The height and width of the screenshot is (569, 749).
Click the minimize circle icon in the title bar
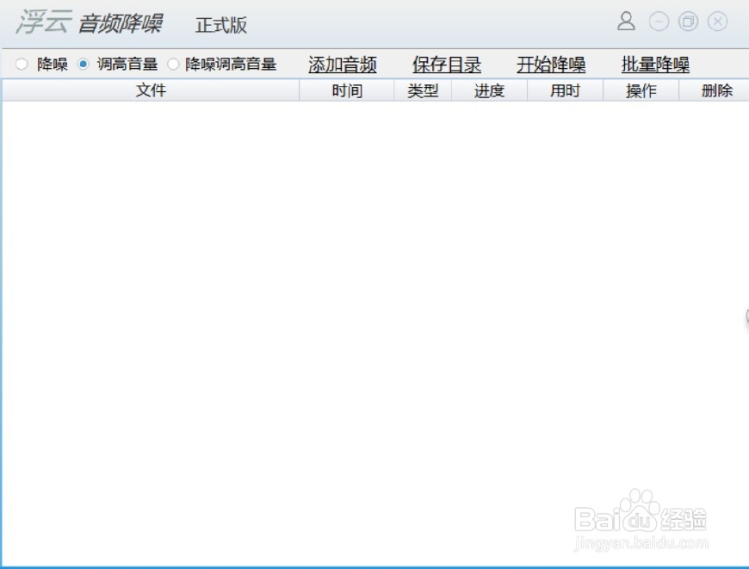657,22
